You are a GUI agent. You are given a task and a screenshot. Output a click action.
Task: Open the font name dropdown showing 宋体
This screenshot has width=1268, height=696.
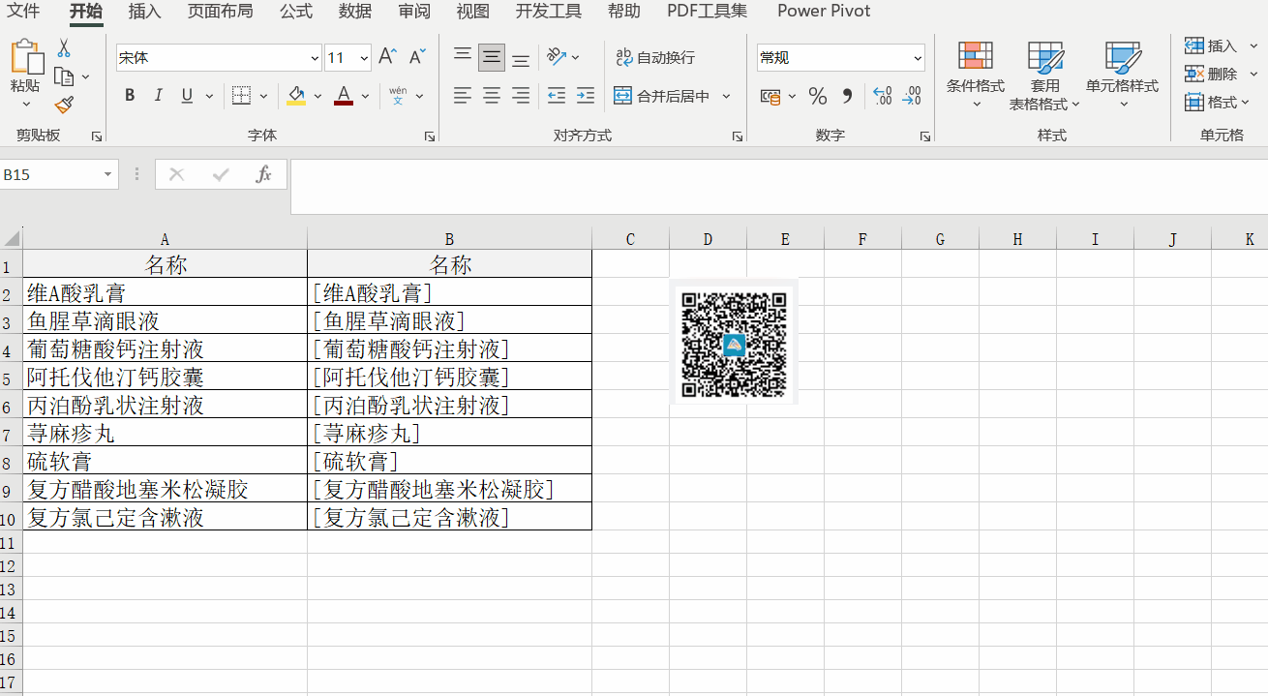315,58
